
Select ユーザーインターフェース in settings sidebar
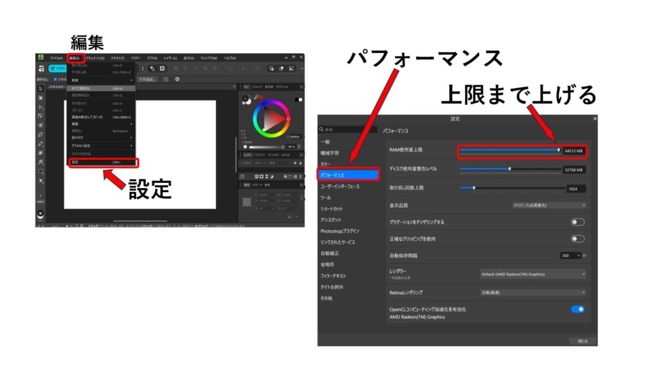tap(340, 186)
